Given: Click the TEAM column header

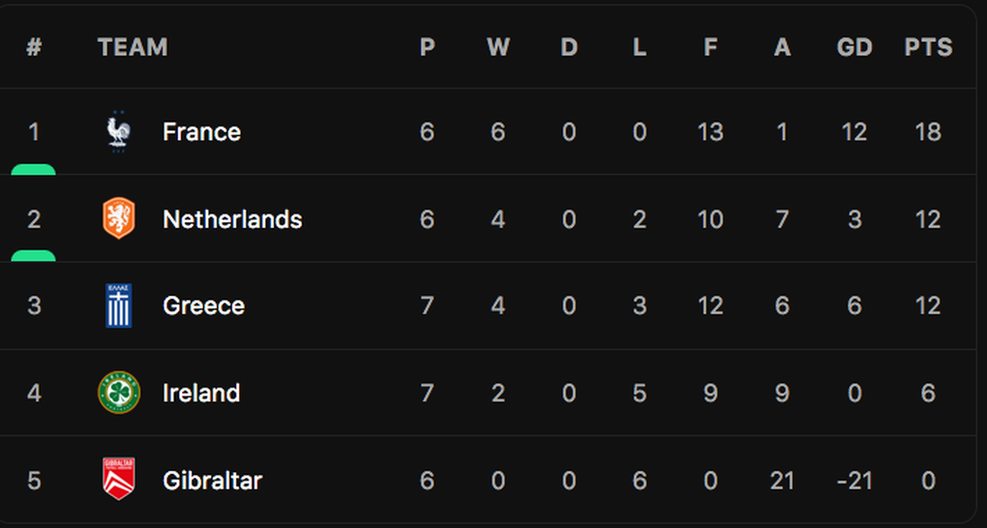Looking at the screenshot, I should point(133,47).
